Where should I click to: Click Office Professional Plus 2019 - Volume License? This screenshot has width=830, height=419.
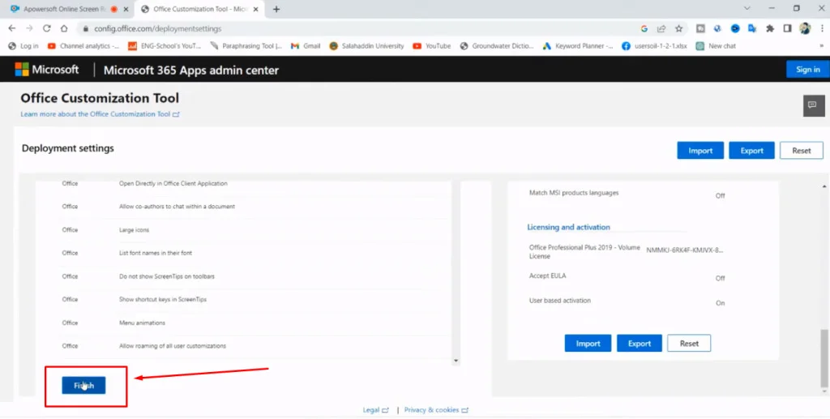tap(584, 252)
